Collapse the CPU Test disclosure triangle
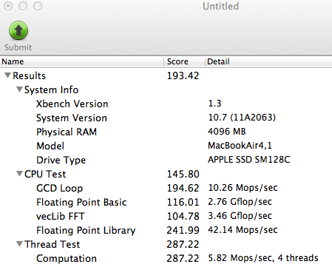This screenshot has width=332, height=267. (x=20, y=174)
